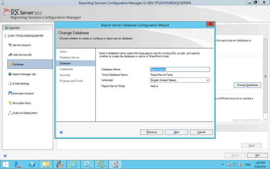Viewport: 270px width, 169px height.
Task: Open Execution Account icon
Action: 10,93
